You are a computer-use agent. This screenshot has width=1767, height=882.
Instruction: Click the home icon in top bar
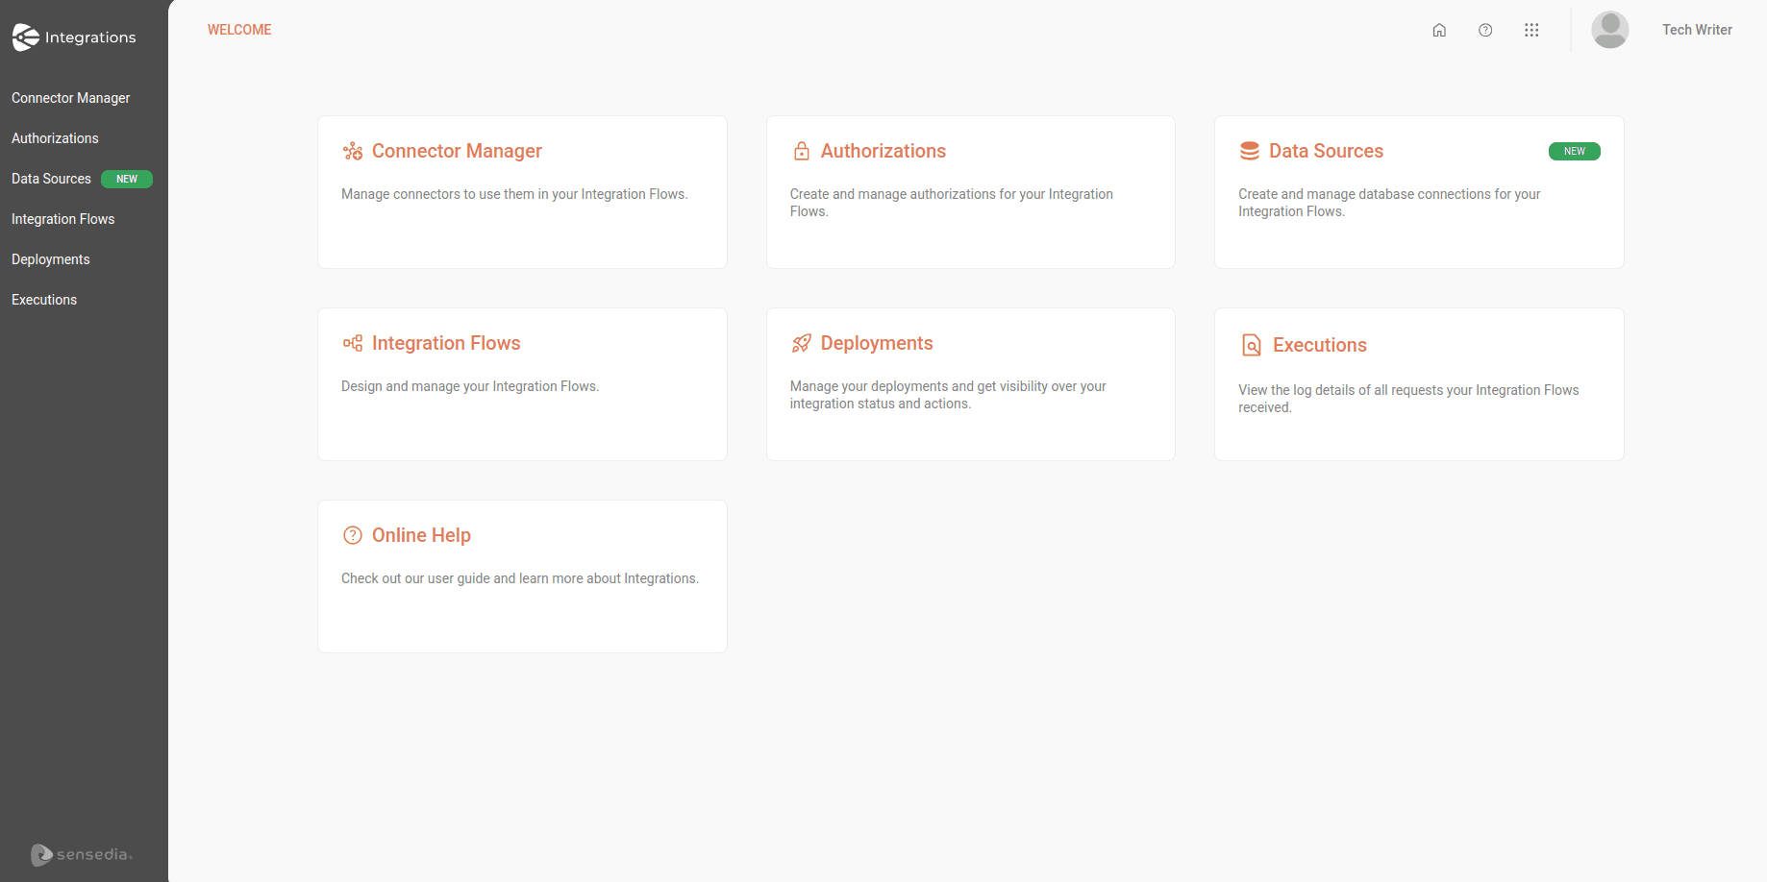tap(1439, 30)
